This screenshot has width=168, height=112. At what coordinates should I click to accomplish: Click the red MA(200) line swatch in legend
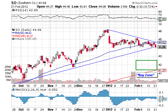tap(13, 36)
